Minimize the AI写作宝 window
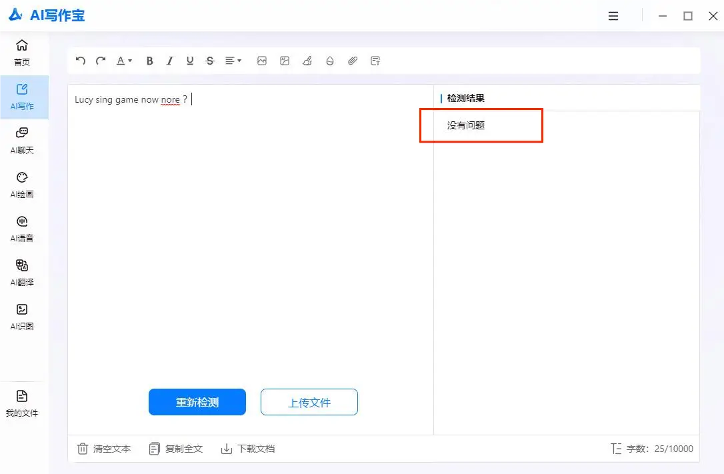The width and height of the screenshot is (724, 474). pyautogui.click(x=663, y=16)
